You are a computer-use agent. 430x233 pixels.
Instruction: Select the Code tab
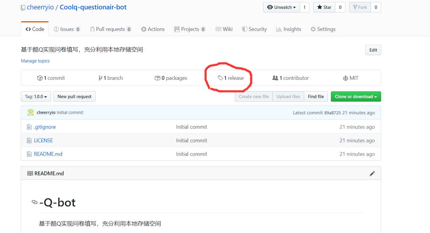pos(35,29)
